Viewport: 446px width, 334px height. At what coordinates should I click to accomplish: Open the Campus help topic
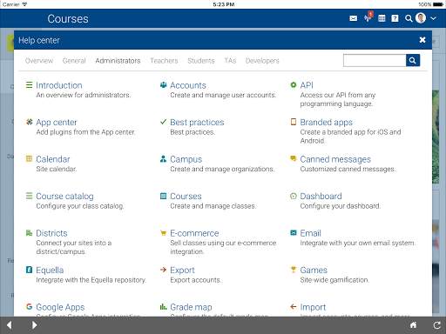click(186, 159)
